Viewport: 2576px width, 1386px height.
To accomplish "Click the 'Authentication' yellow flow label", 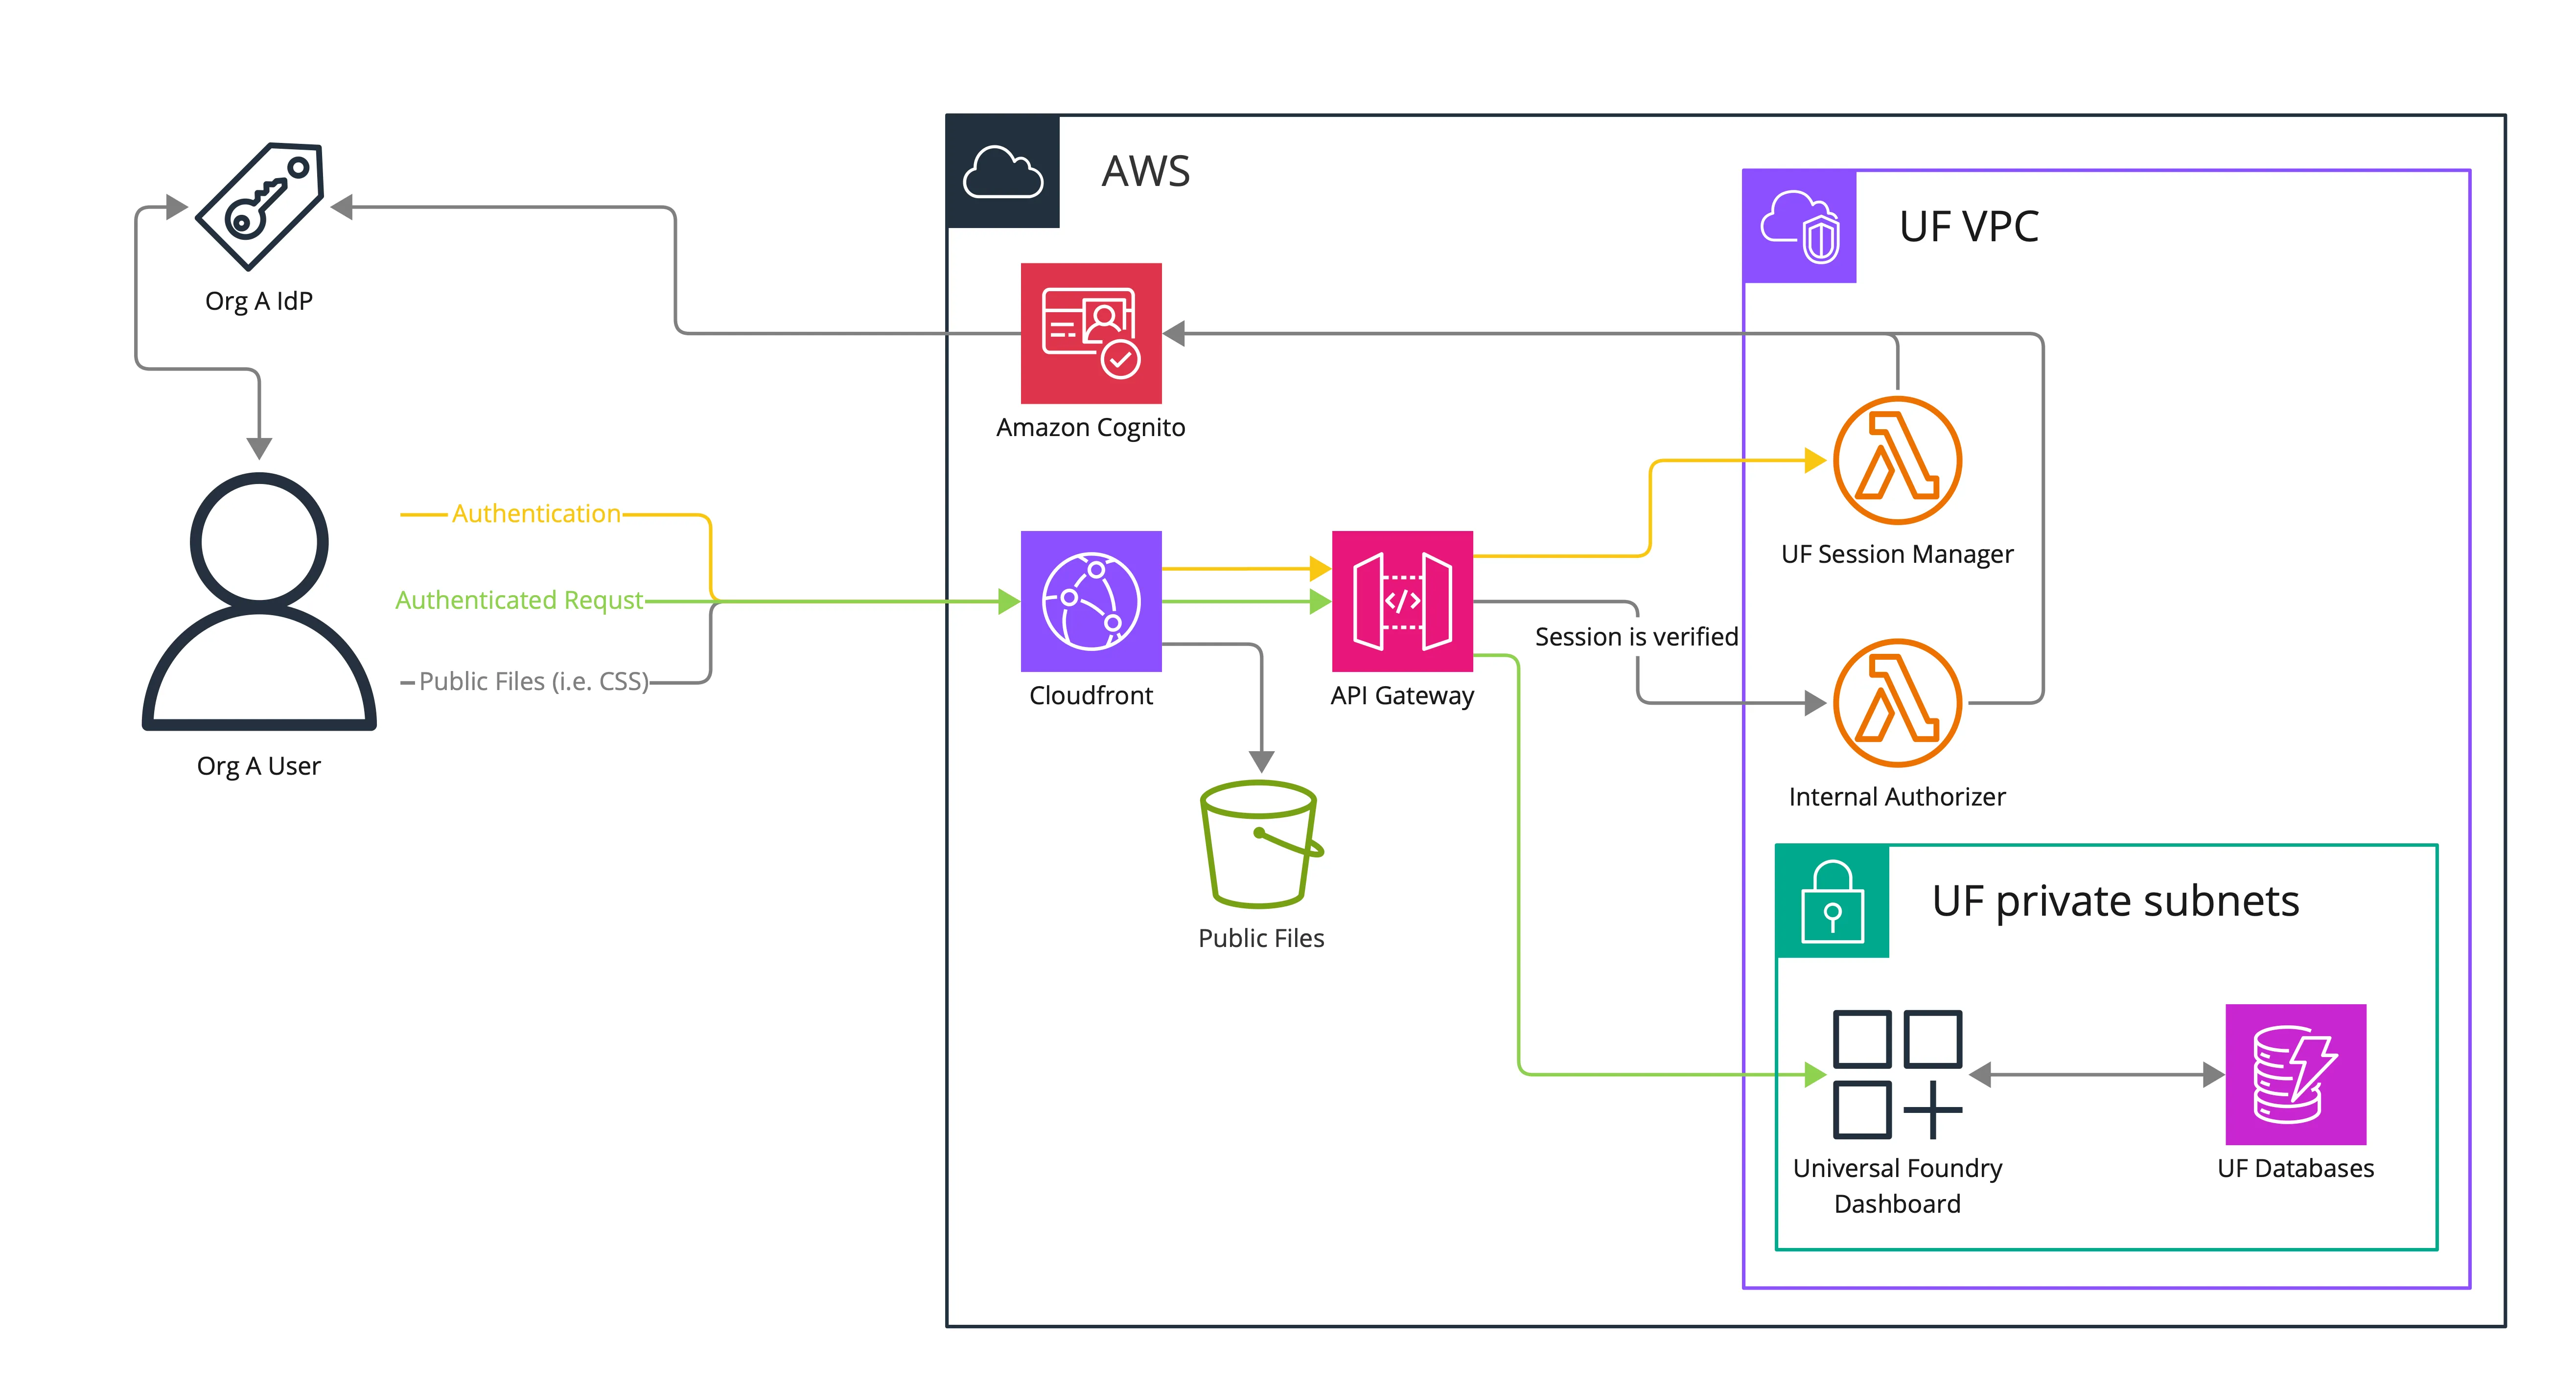I will point(536,514).
